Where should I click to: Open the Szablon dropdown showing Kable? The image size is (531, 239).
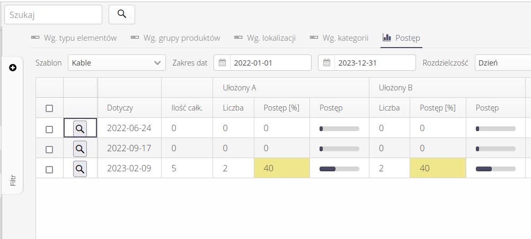click(x=117, y=63)
